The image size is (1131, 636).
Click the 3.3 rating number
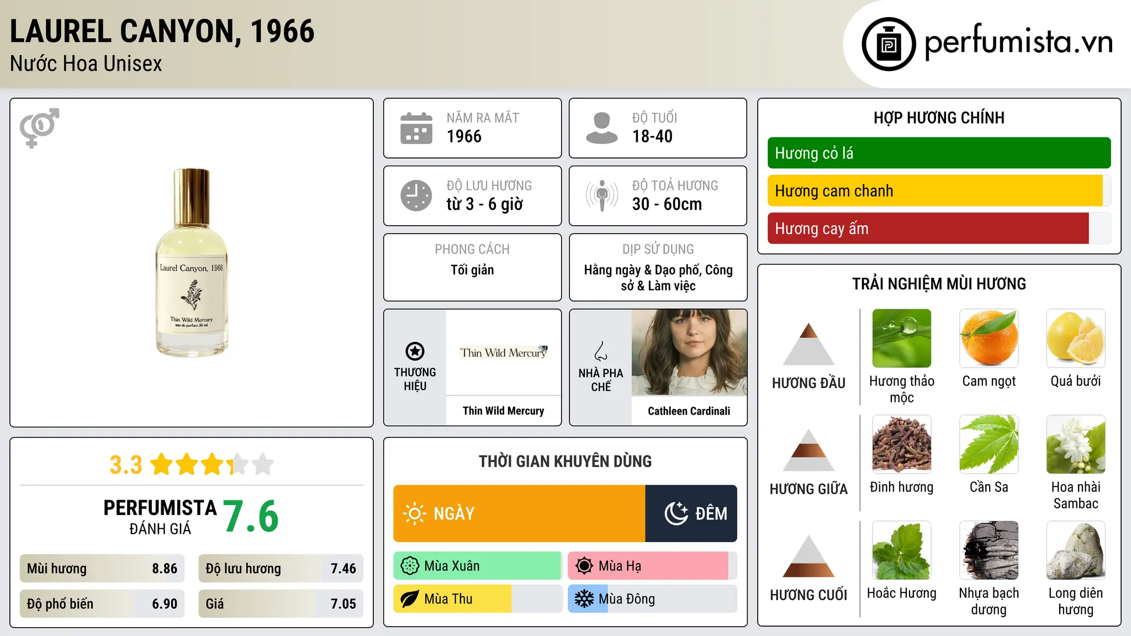[126, 465]
